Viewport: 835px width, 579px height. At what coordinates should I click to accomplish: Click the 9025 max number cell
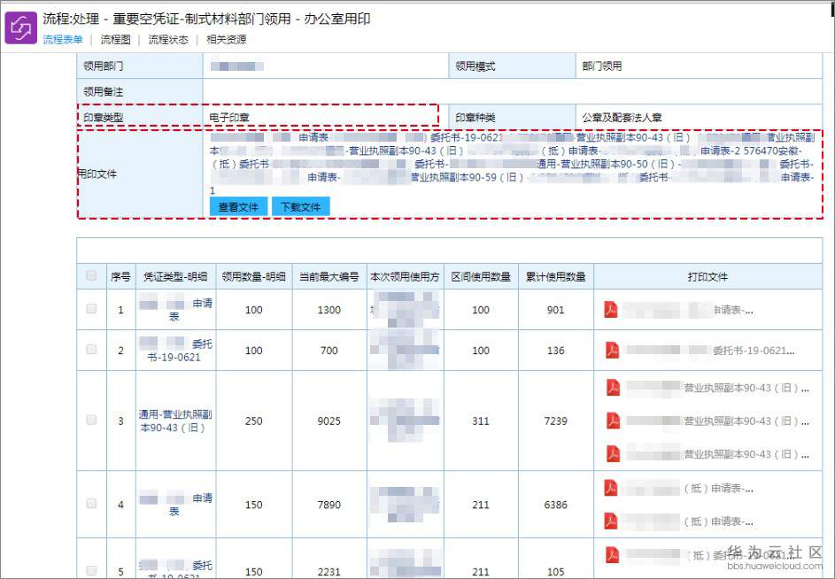[x=329, y=421]
